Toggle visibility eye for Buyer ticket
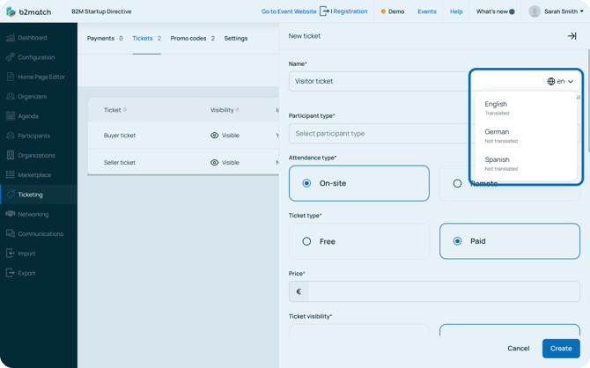 [x=214, y=136]
